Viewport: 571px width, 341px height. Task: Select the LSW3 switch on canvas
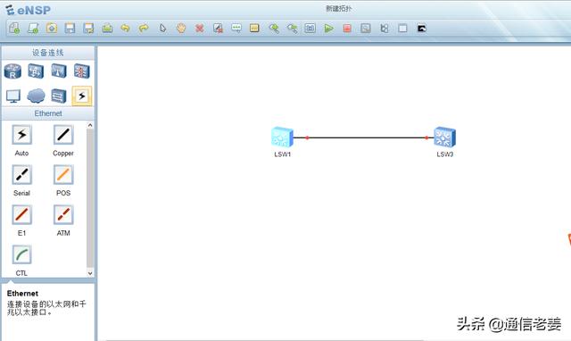coord(444,137)
